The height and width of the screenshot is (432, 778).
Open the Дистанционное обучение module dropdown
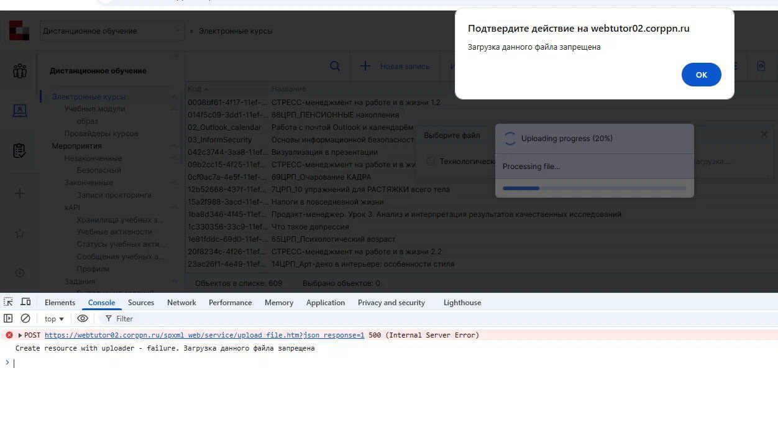(112, 31)
